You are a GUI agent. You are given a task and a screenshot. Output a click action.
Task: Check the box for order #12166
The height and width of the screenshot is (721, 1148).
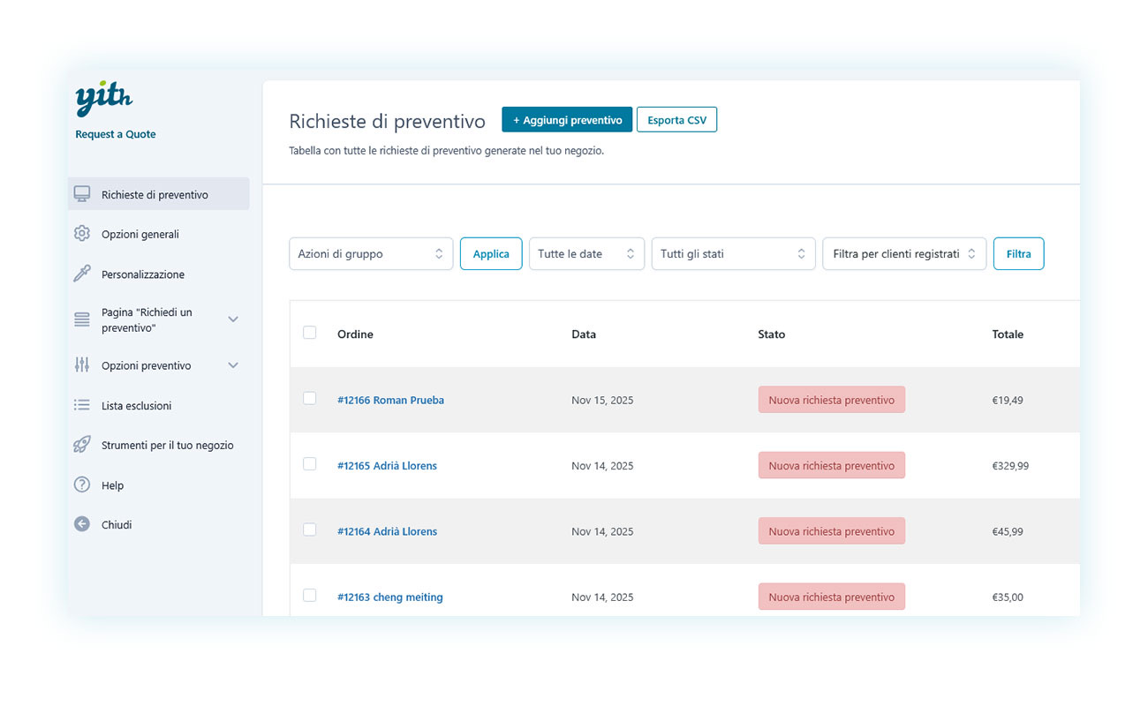click(309, 399)
